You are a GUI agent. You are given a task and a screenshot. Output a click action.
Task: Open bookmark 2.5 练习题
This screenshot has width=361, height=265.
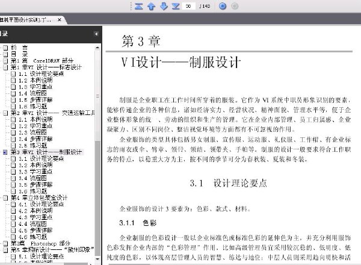click(x=32, y=145)
